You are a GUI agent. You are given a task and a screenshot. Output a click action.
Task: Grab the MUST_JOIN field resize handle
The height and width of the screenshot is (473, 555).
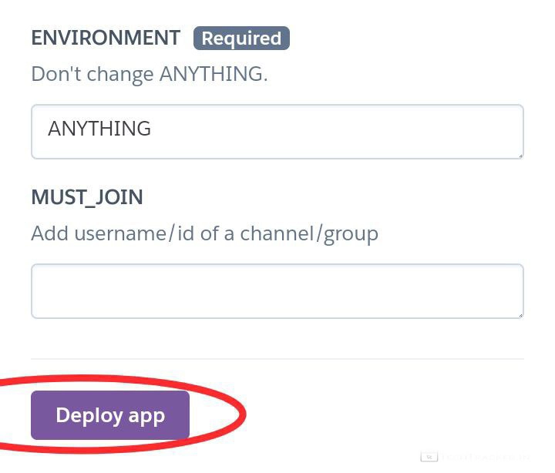(520, 314)
